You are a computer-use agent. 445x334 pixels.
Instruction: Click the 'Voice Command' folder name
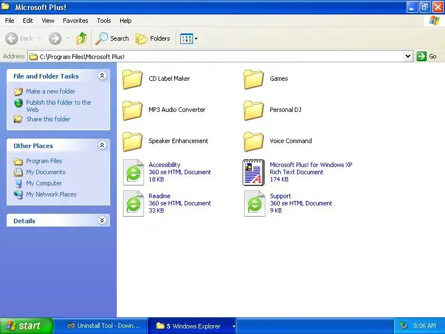tap(290, 141)
